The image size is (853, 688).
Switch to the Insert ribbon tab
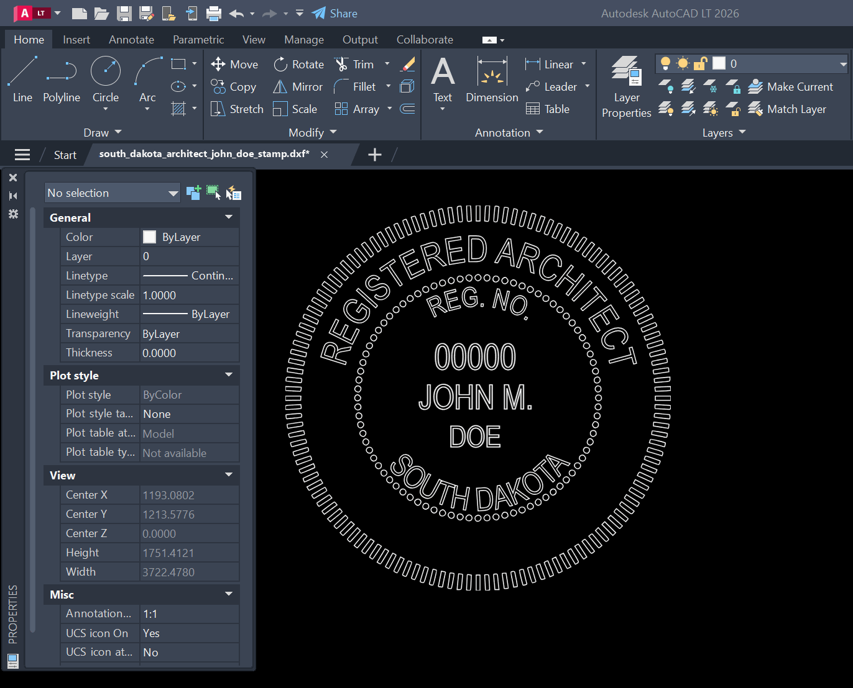tap(76, 40)
